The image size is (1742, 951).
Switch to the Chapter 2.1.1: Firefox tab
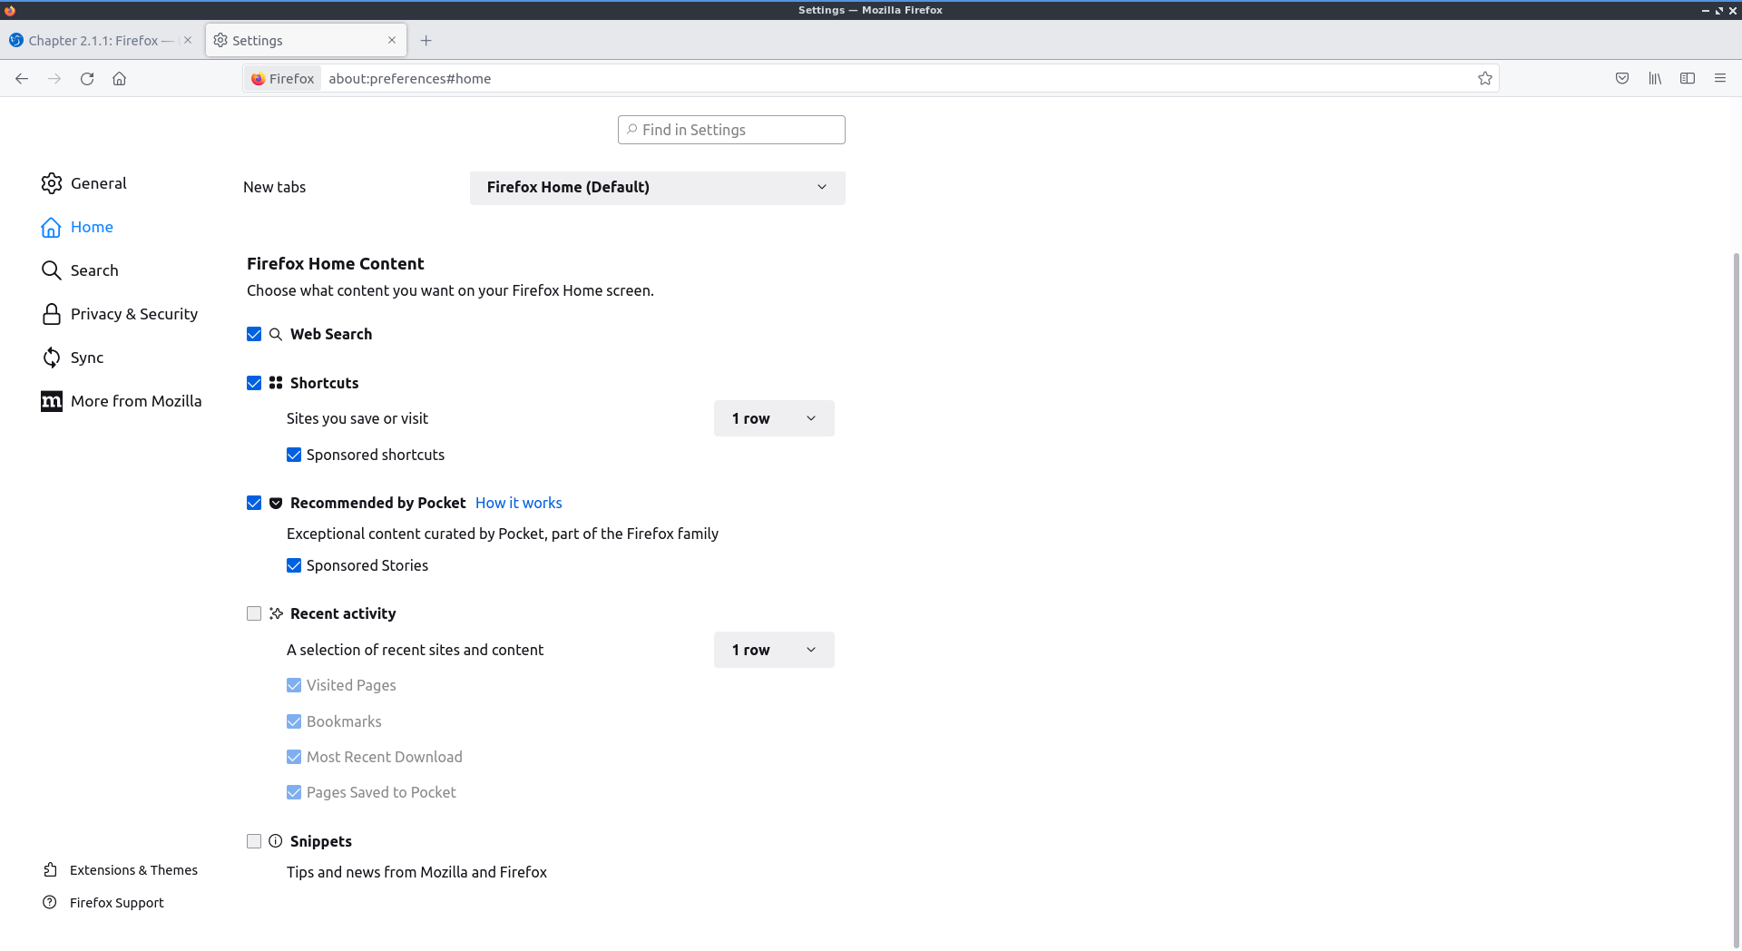point(93,41)
